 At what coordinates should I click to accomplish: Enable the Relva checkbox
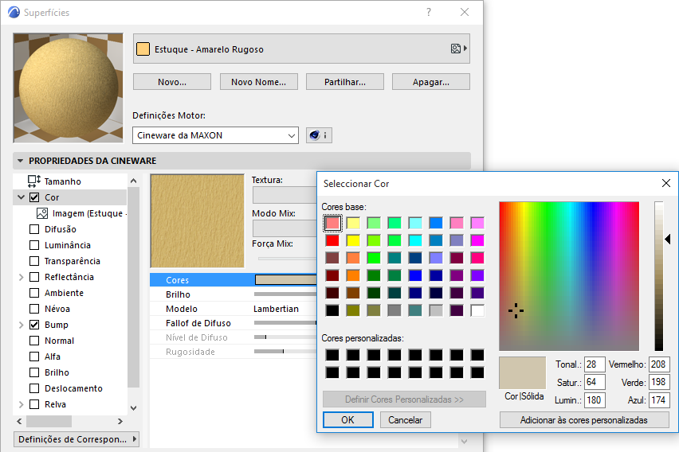pos(34,404)
